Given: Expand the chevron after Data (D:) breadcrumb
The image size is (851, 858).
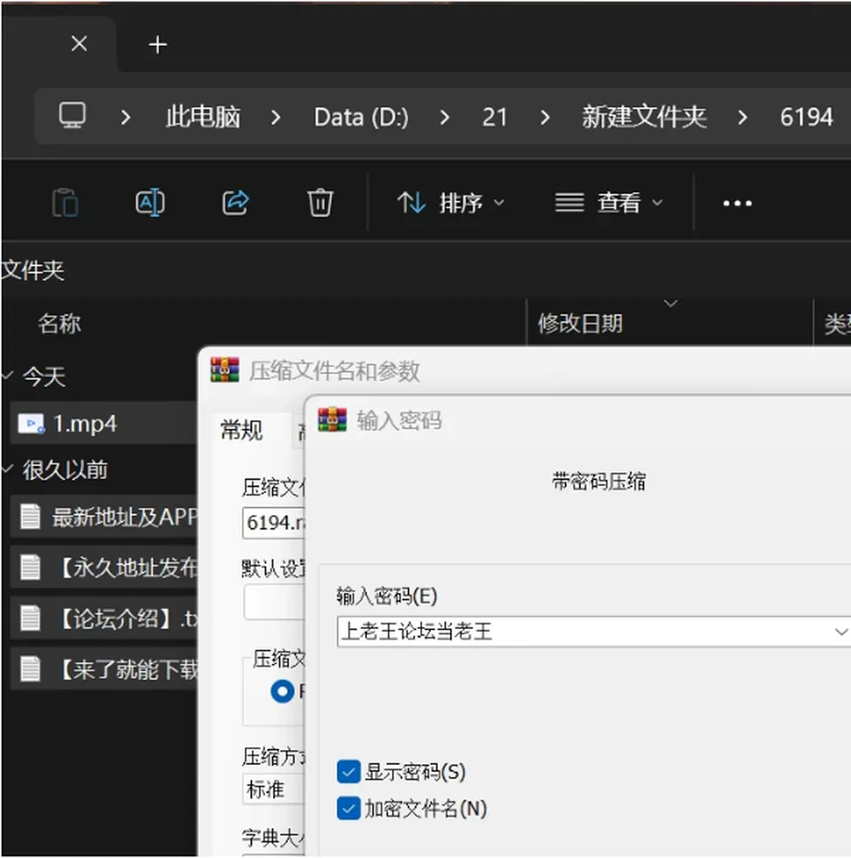Looking at the screenshot, I should point(445,117).
